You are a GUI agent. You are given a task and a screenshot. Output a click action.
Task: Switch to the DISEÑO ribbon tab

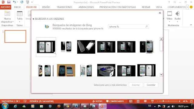coord(46,7)
